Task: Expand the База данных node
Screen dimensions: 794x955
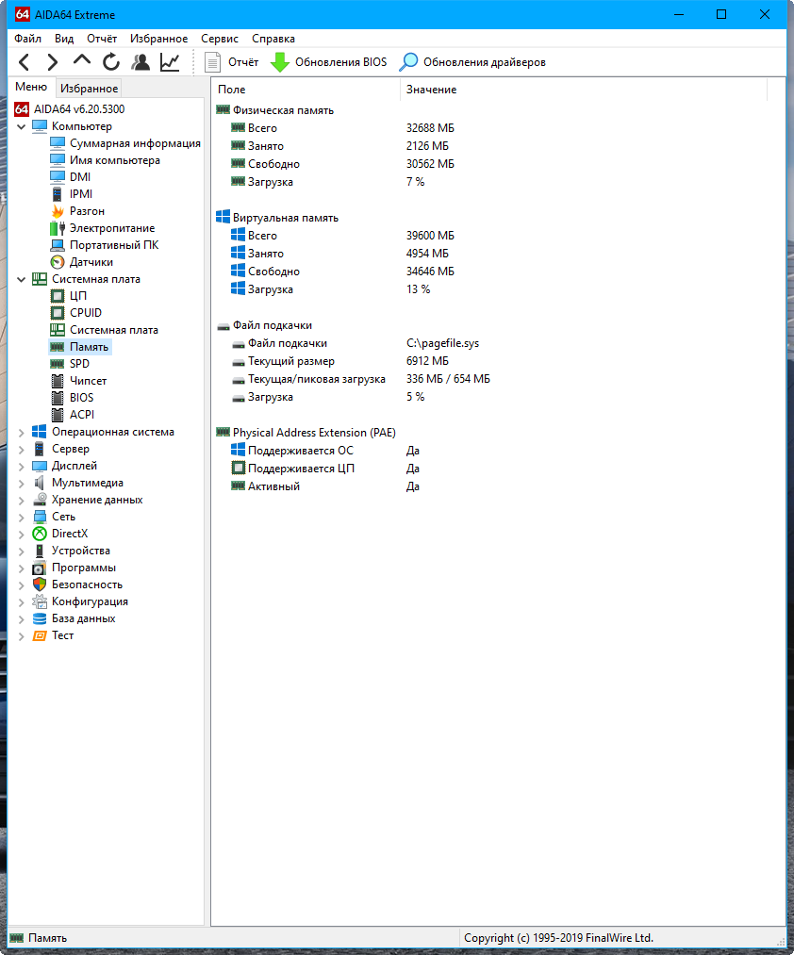Action: pyautogui.click(x=22, y=619)
